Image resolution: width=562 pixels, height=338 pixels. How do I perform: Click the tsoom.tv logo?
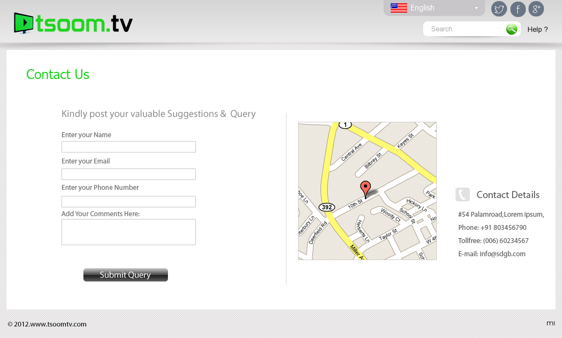coord(73,23)
